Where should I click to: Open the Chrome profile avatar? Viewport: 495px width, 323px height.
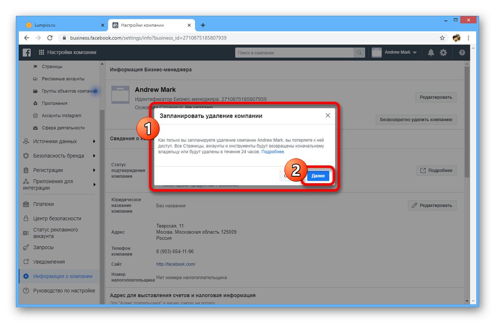(456, 38)
